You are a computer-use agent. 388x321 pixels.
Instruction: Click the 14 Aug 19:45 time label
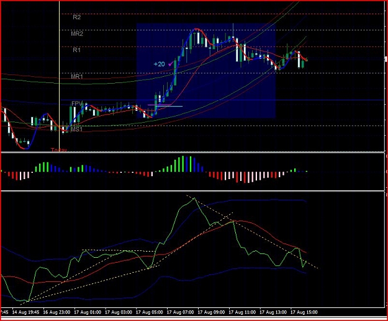tap(25, 312)
